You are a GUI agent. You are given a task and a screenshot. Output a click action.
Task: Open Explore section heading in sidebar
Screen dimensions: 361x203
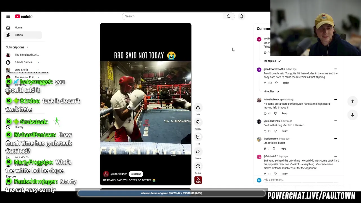[11, 176]
